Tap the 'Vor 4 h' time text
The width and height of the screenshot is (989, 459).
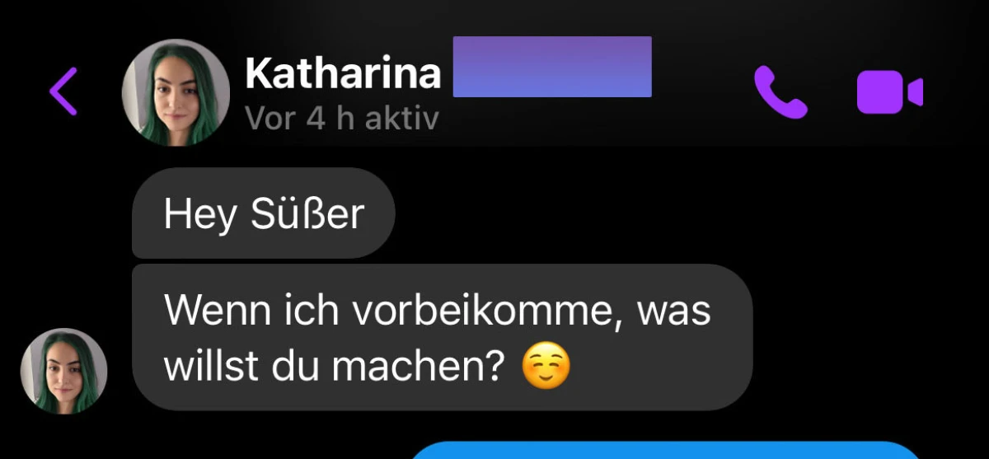click(x=299, y=119)
